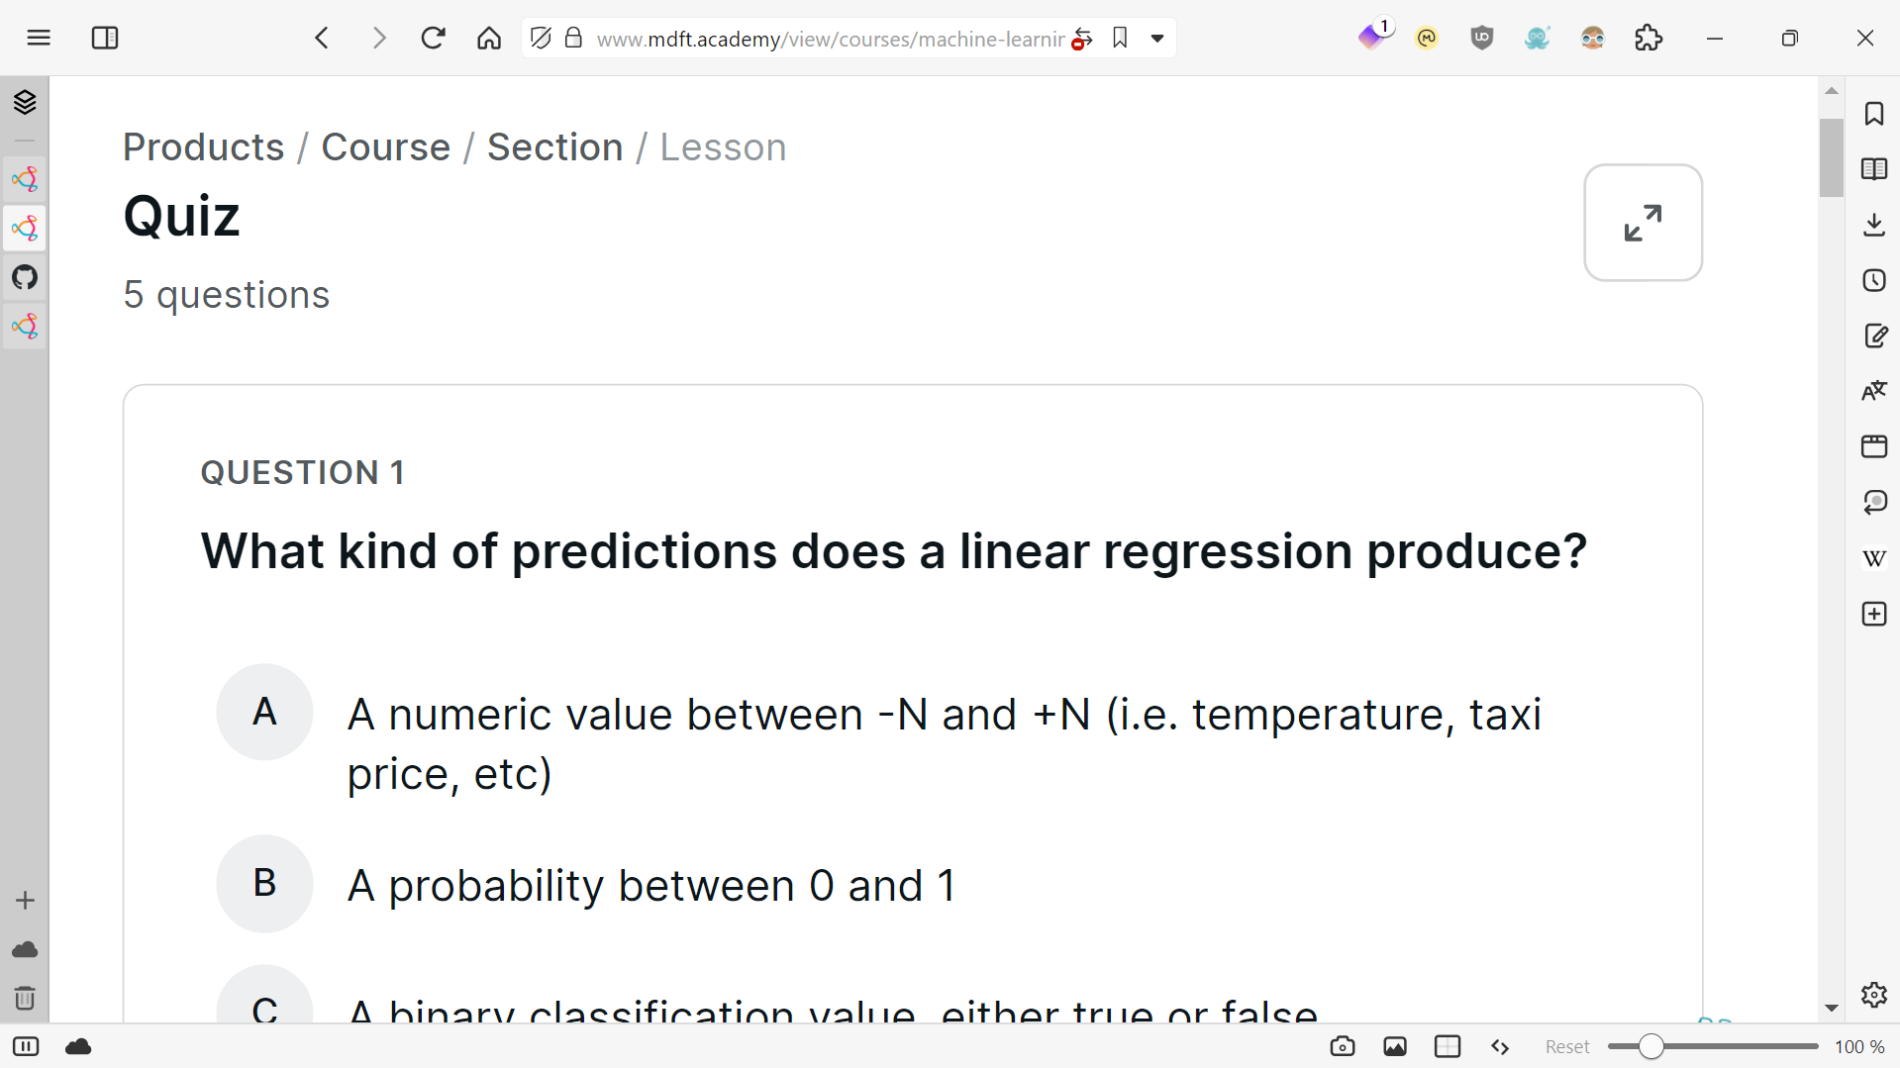Adjust the page zoom slider
This screenshot has width=1900, height=1068.
[x=1650, y=1046]
